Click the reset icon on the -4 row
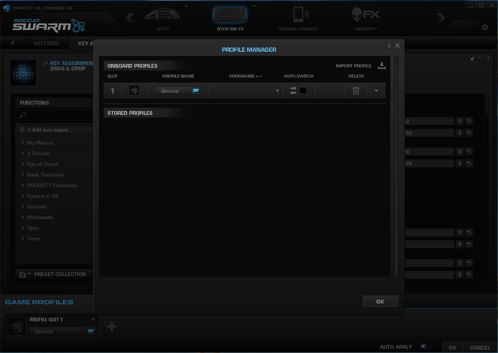Viewport: 498px width, 353px height. (x=469, y=152)
